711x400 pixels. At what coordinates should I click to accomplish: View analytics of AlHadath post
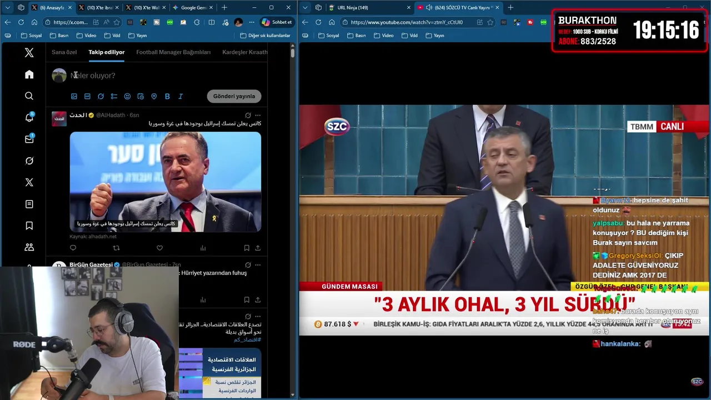203,248
